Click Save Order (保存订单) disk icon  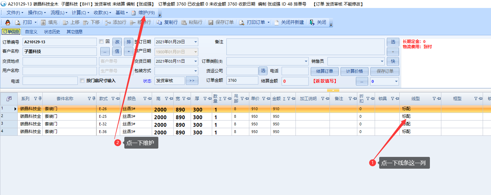pos(211,23)
